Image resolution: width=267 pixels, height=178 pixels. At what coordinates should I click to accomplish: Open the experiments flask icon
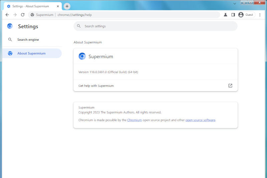tap(226, 15)
